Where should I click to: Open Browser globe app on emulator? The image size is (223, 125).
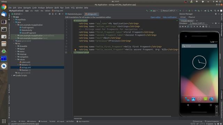click(212, 99)
